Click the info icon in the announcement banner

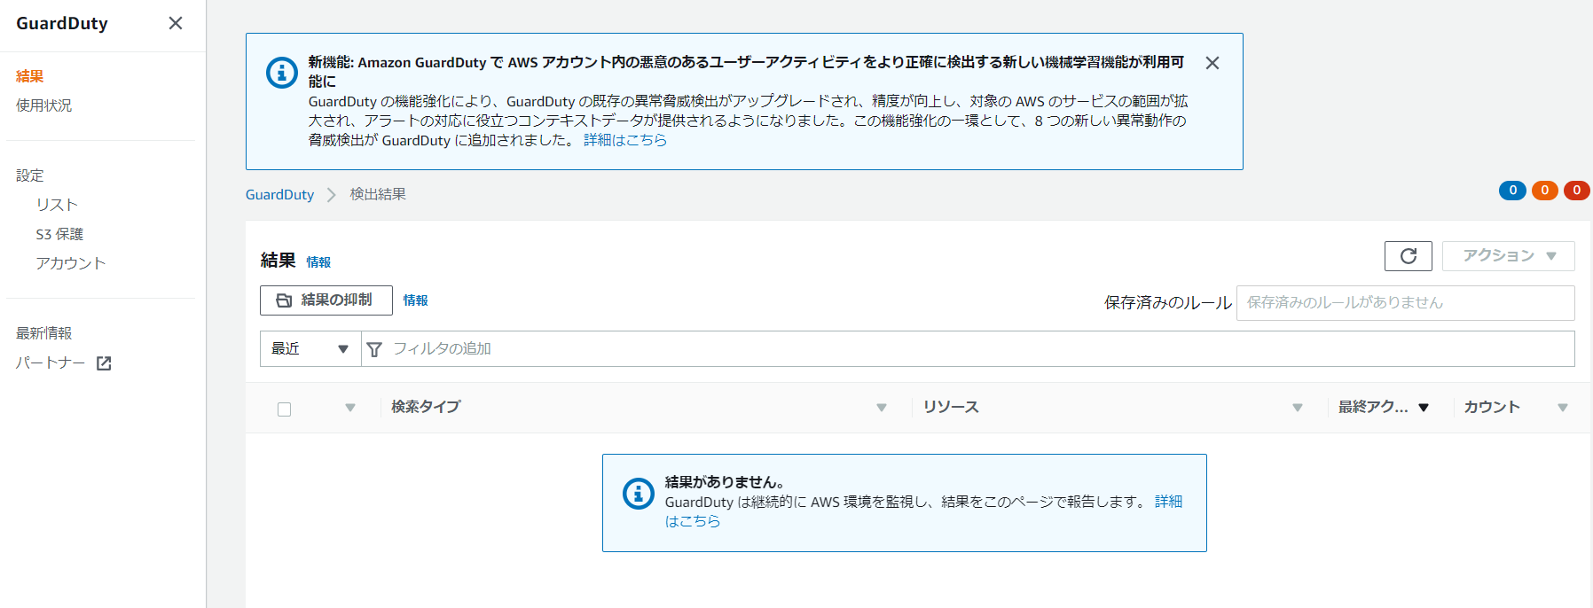282,72
